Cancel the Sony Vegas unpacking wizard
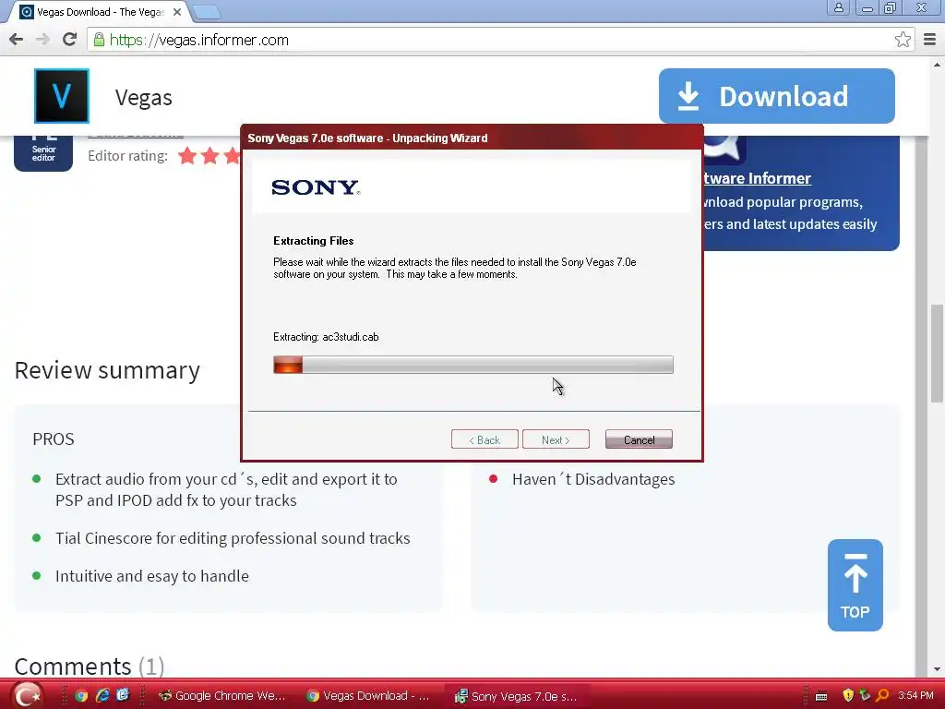 click(x=639, y=439)
